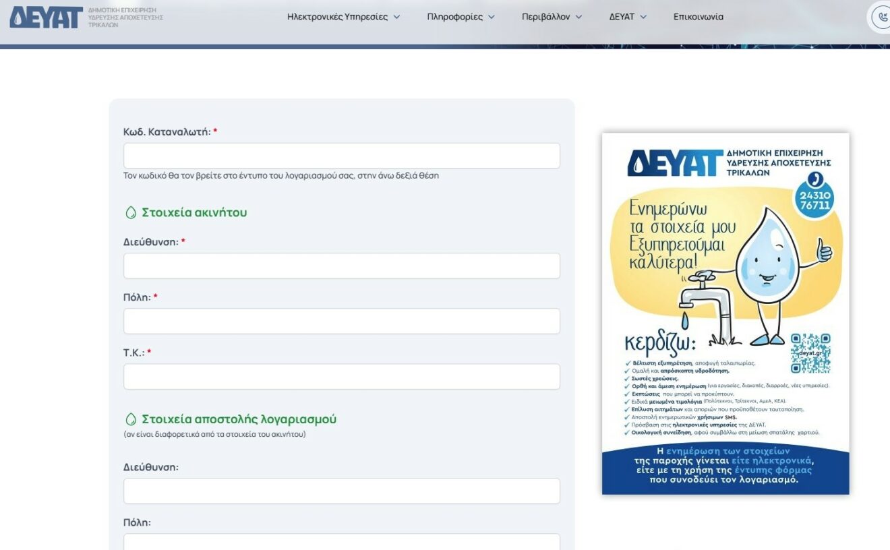Focus the property Διεύθυνση input field
890x550 pixels.
click(x=342, y=266)
